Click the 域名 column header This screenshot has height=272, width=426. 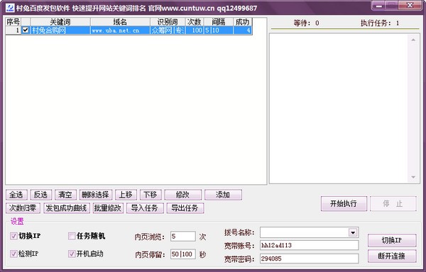120,22
